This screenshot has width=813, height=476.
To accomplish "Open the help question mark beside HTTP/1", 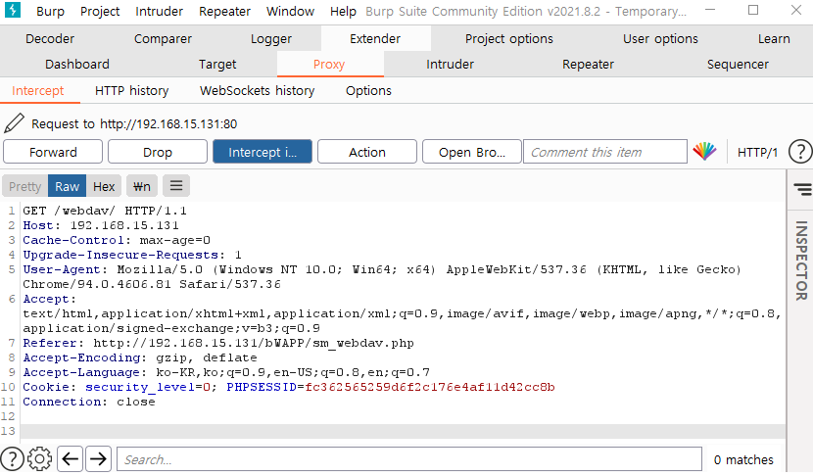I will 800,152.
